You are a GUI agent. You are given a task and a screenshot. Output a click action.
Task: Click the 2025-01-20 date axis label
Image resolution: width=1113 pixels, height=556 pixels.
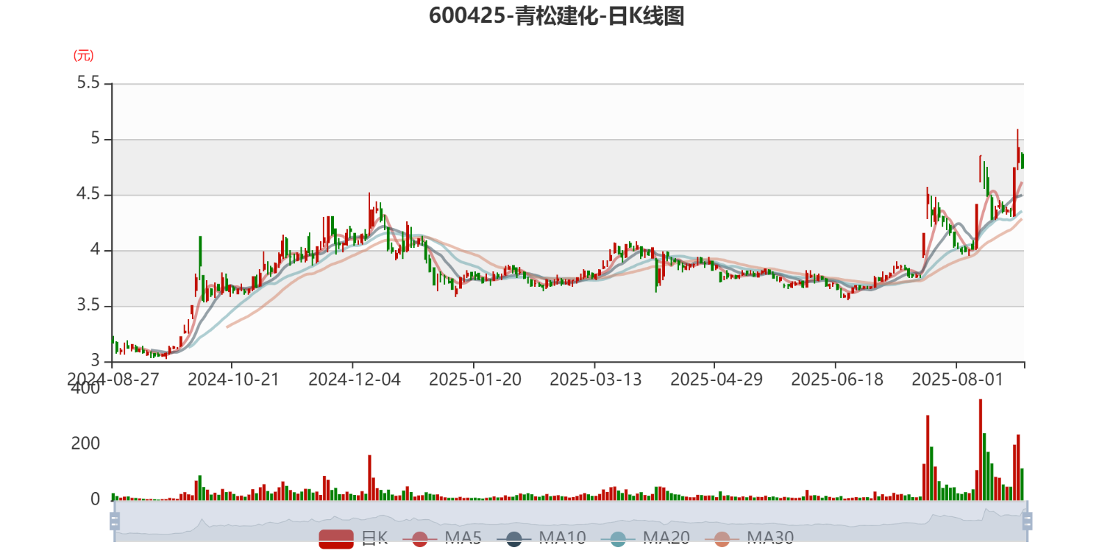point(475,379)
